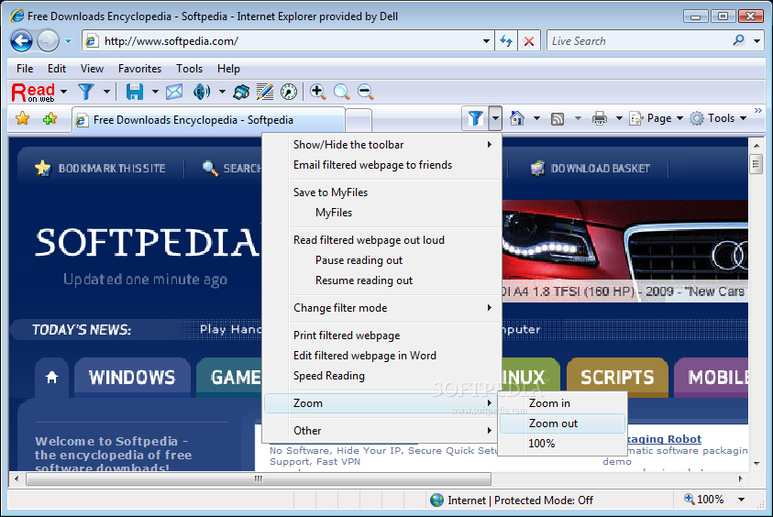Screen dimensions: 773x517
Task: Go back with the blue Back arrow
Action: click(x=22, y=41)
